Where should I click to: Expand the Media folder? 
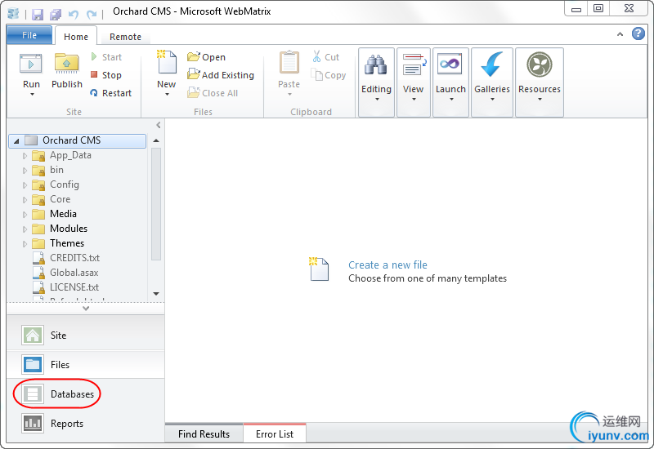click(25, 215)
